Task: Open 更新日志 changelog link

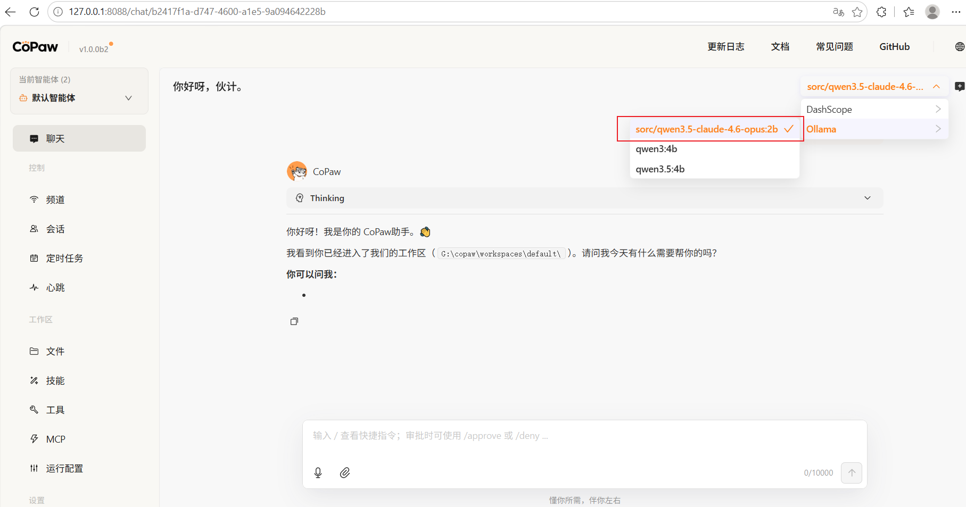Action: [726, 47]
